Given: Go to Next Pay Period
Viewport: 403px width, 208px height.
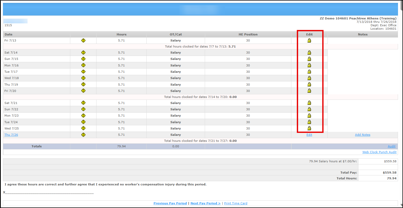Looking at the screenshot, I should (205, 203).
